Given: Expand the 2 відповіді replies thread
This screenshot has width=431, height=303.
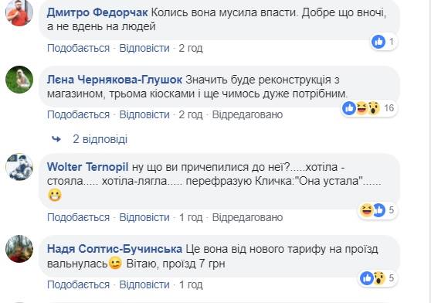Looking at the screenshot, I should point(100,139).
